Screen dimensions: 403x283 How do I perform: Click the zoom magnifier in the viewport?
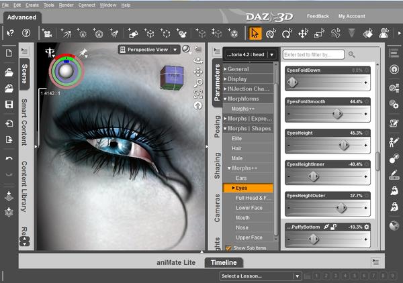click(x=198, y=83)
